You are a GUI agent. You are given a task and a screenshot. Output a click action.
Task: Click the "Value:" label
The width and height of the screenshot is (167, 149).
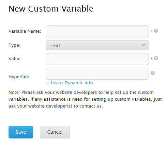pyautogui.click(x=15, y=59)
